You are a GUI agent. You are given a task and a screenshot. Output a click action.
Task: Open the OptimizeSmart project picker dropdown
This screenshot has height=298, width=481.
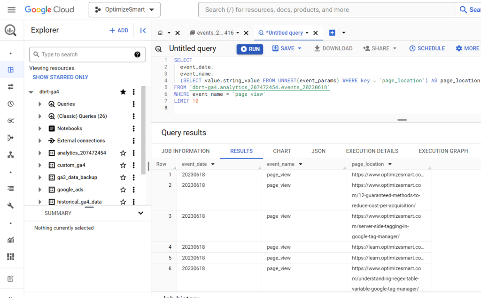(124, 9)
